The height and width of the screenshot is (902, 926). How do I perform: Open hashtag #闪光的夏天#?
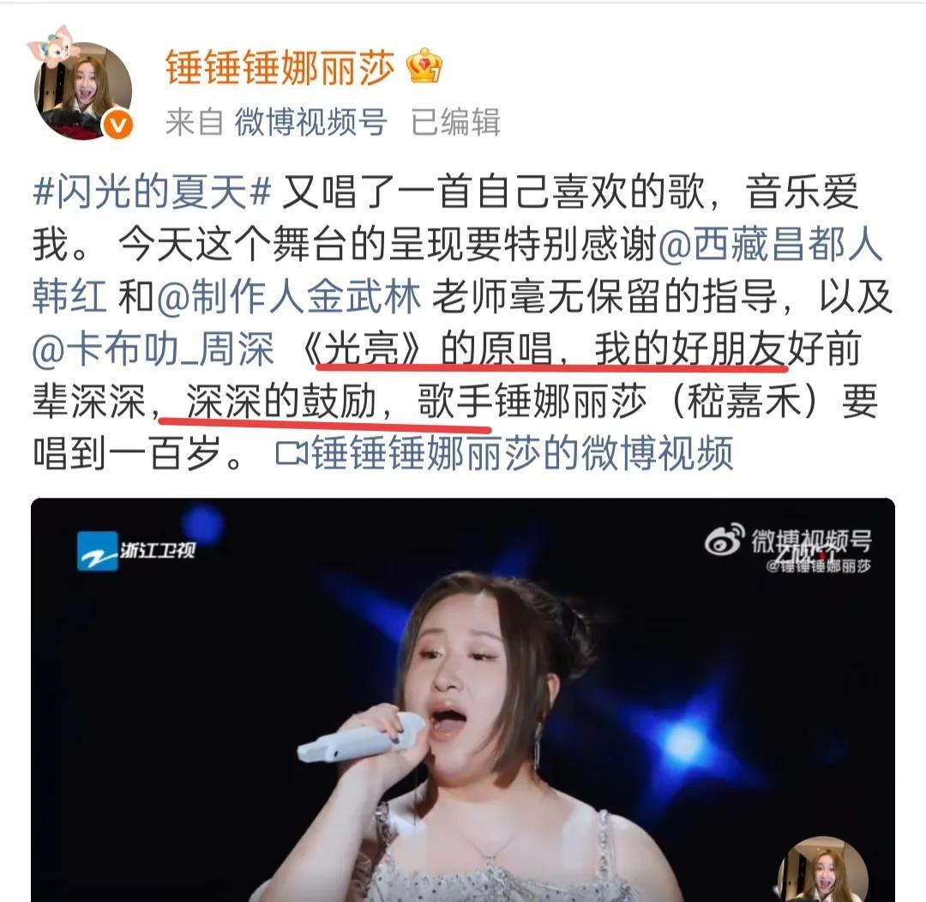(x=152, y=192)
